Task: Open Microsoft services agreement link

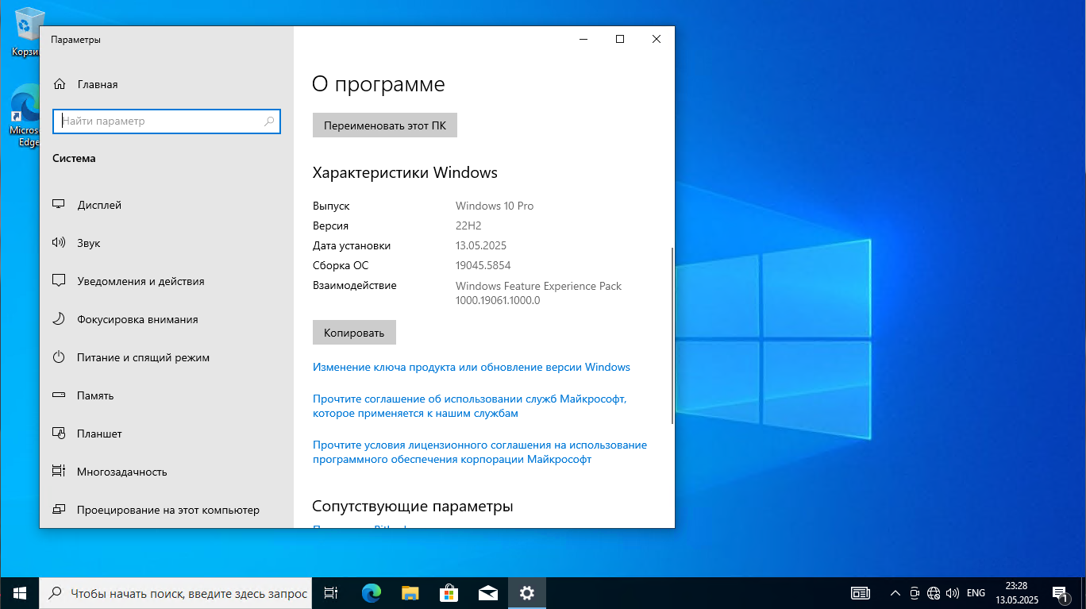Action: pyautogui.click(x=470, y=406)
